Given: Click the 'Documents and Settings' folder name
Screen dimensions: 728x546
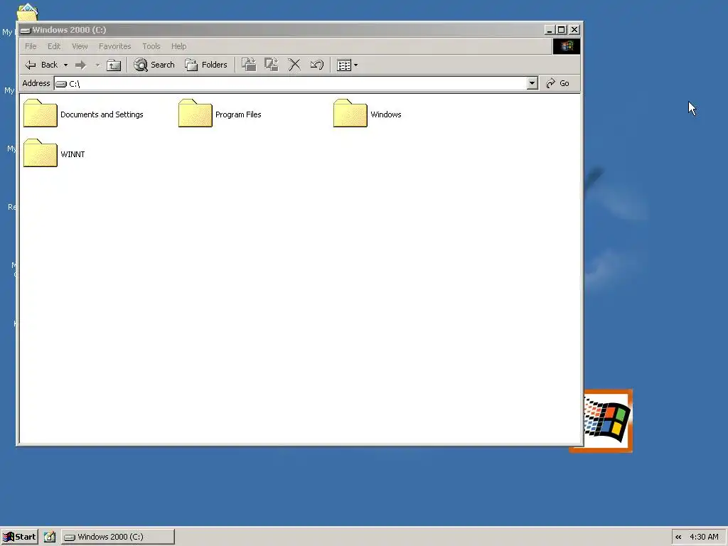Looking at the screenshot, I should [102, 114].
